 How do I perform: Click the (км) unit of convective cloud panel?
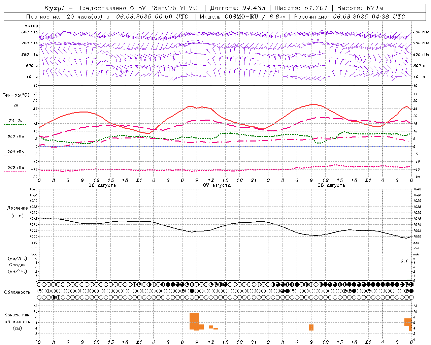pos(18,328)
